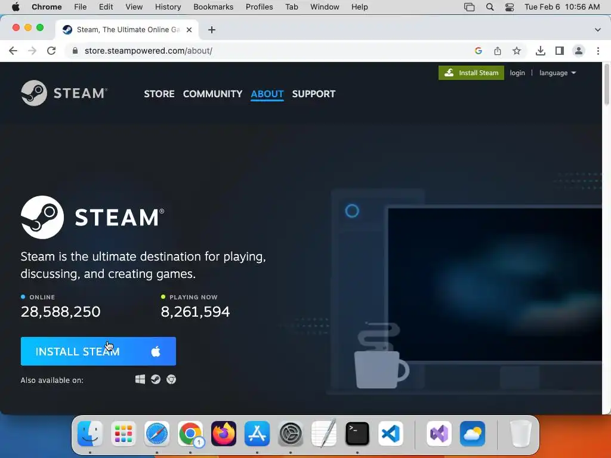
Task: Open TextEdit from the Dock
Action: tap(324, 434)
